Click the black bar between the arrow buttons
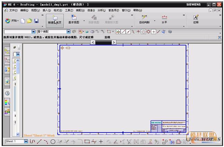Screen dimensions: 224x147 [x=103, y=42]
